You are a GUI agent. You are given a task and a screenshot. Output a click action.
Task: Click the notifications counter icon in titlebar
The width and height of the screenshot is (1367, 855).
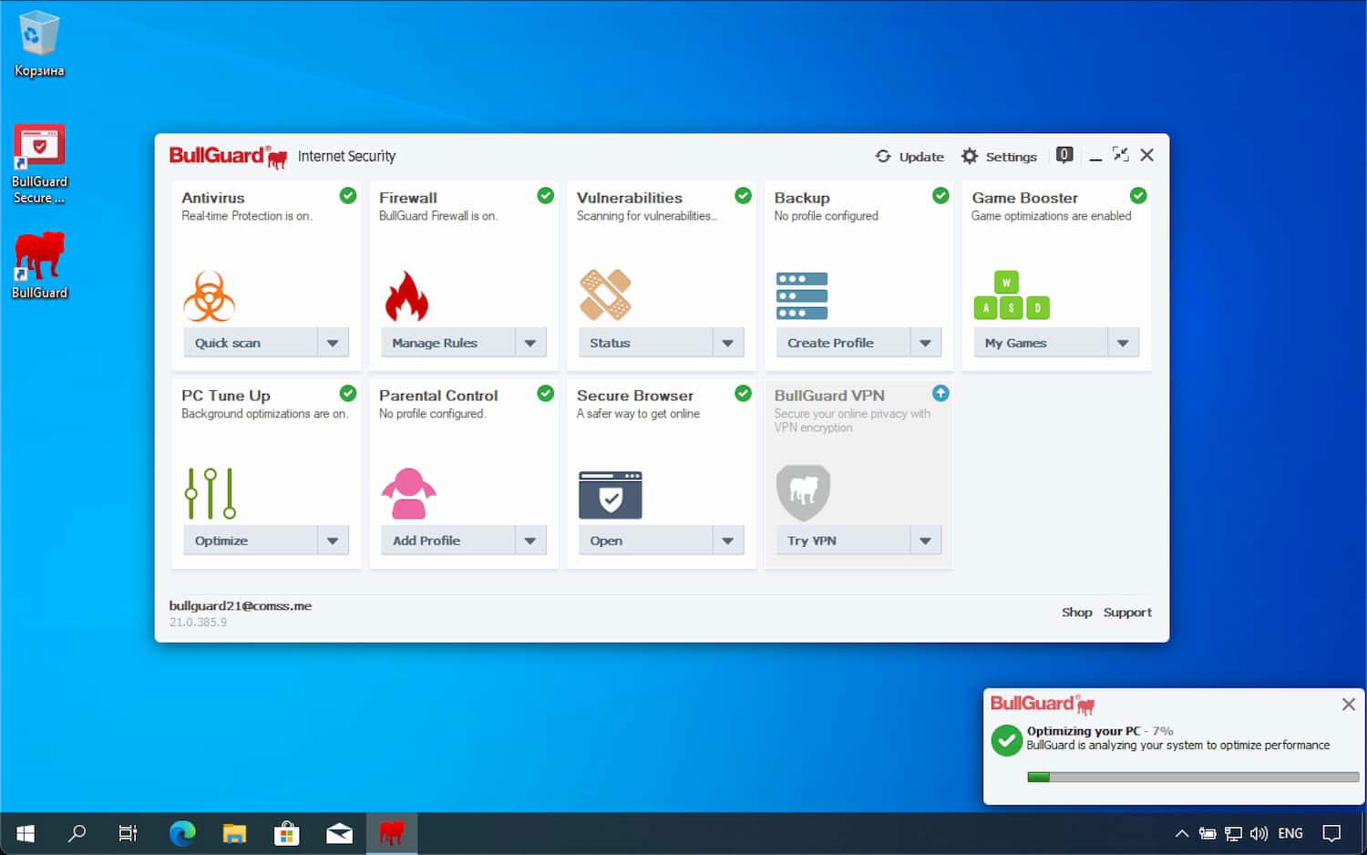pos(1063,155)
